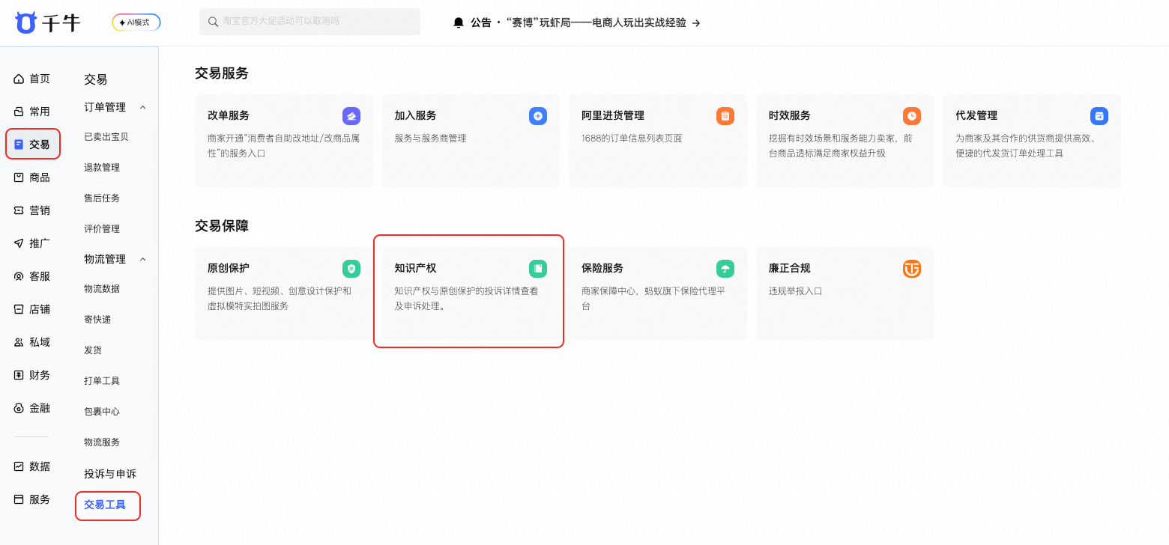This screenshot has width=1169, height=545.
Task: Click the 服务 window icon
Action: 19,499
